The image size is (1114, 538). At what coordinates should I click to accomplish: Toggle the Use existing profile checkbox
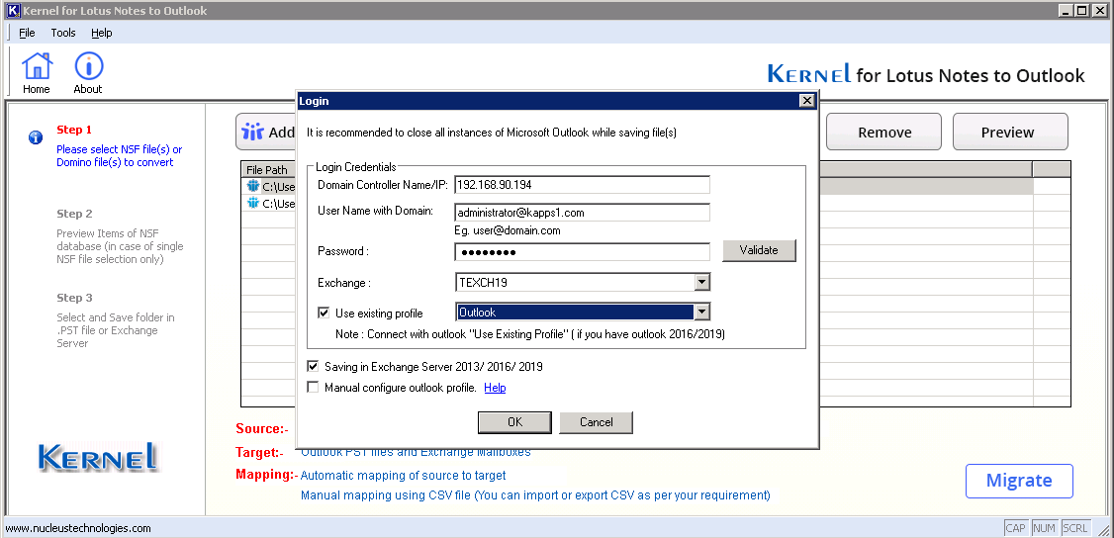tap(324, 313)
